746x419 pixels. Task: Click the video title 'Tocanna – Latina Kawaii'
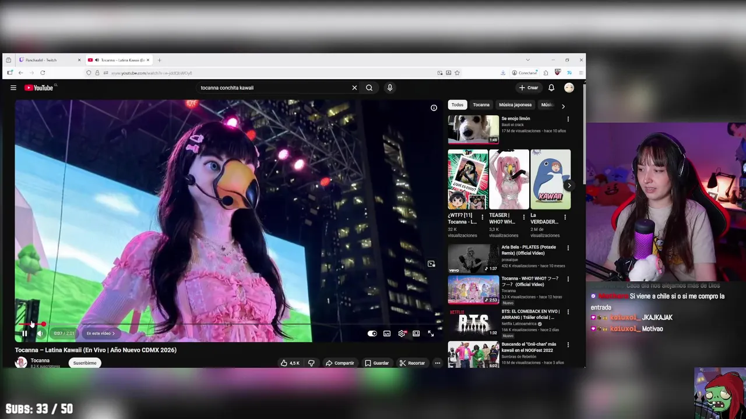coord(96,350)
